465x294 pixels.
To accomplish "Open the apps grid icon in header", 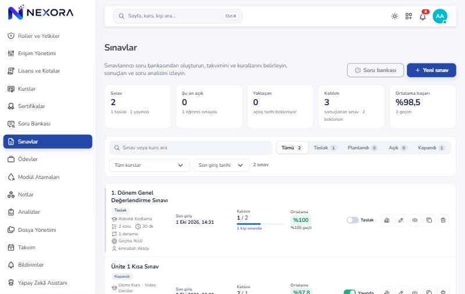I will point(409,16).
